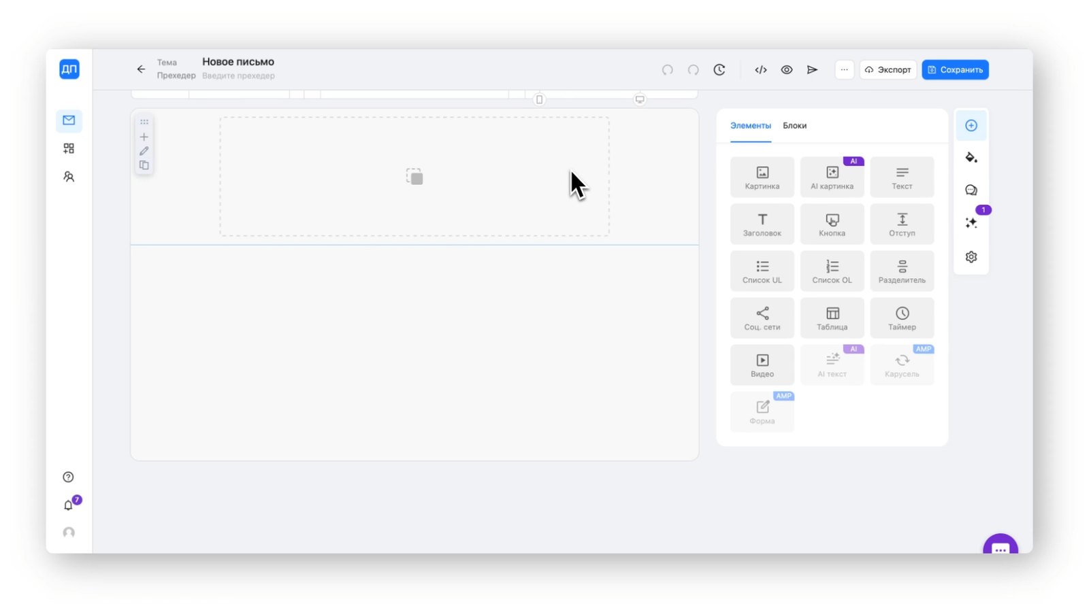The width and height of the screenshot is (1089, 606).
Task: Add the Текст element
Action: coord(902,177)
